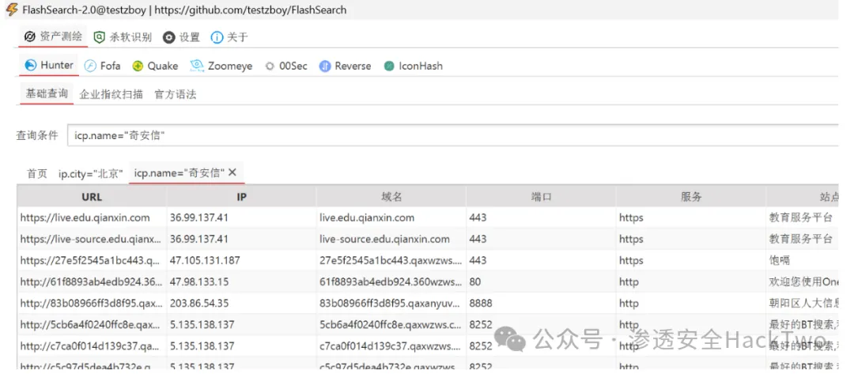Viewport: 854px width, 374px height.
Task: Switch to 基础查询 sub-tab
Action: 47,93
